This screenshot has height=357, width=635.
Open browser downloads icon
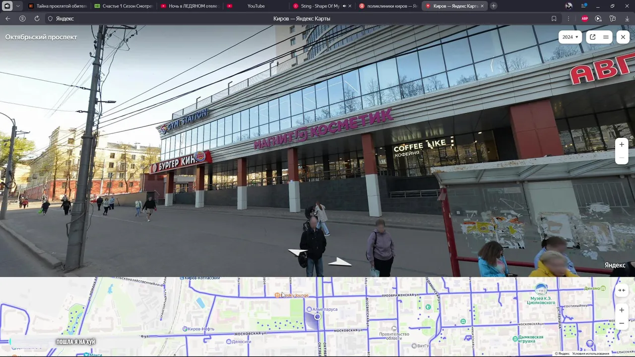coord(627,18)
